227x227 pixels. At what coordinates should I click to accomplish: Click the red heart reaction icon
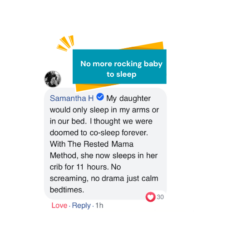[150, 197]
